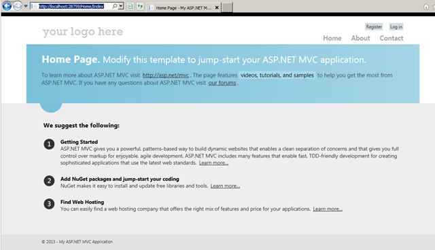Click the '© 2013 - My ASP.NET MVC Application' footer

tap(77, 242)
